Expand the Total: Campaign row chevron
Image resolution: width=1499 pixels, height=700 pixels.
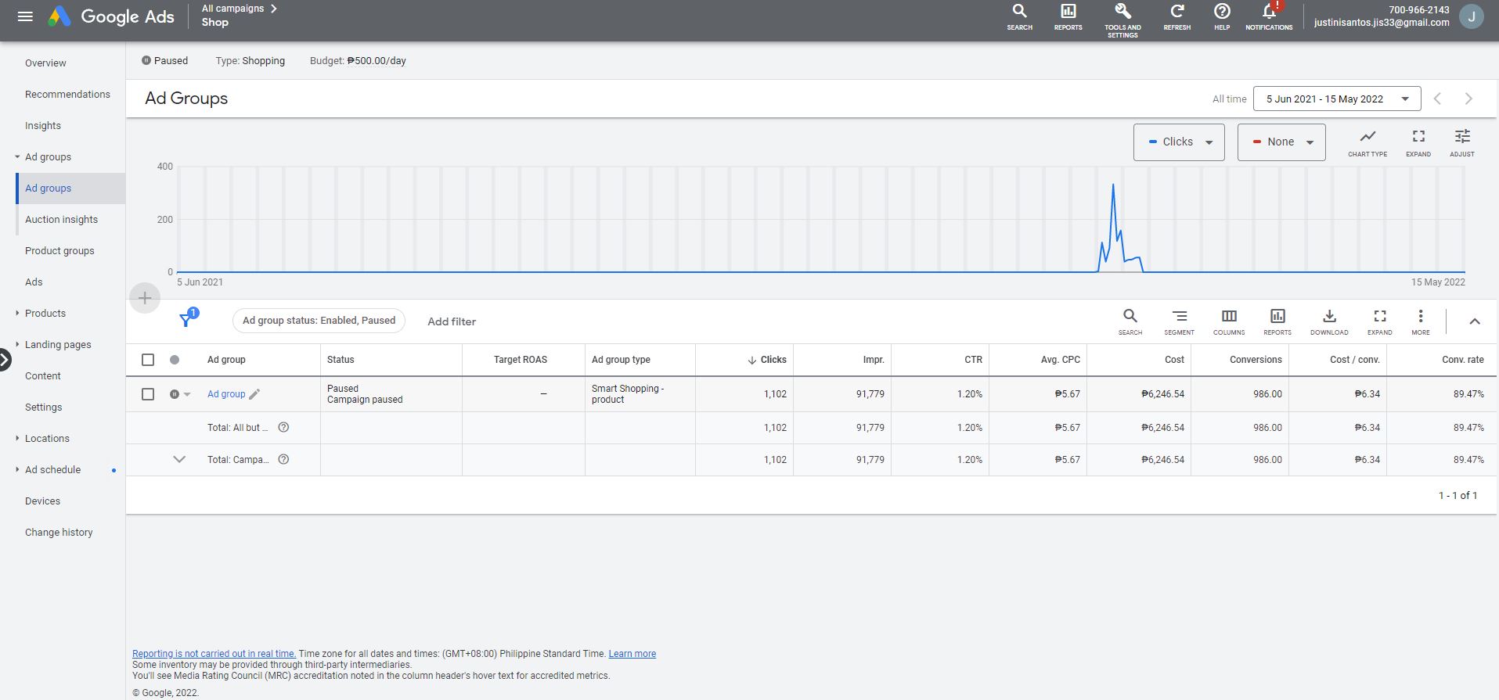pyautogui.click(x=179, y=460)
